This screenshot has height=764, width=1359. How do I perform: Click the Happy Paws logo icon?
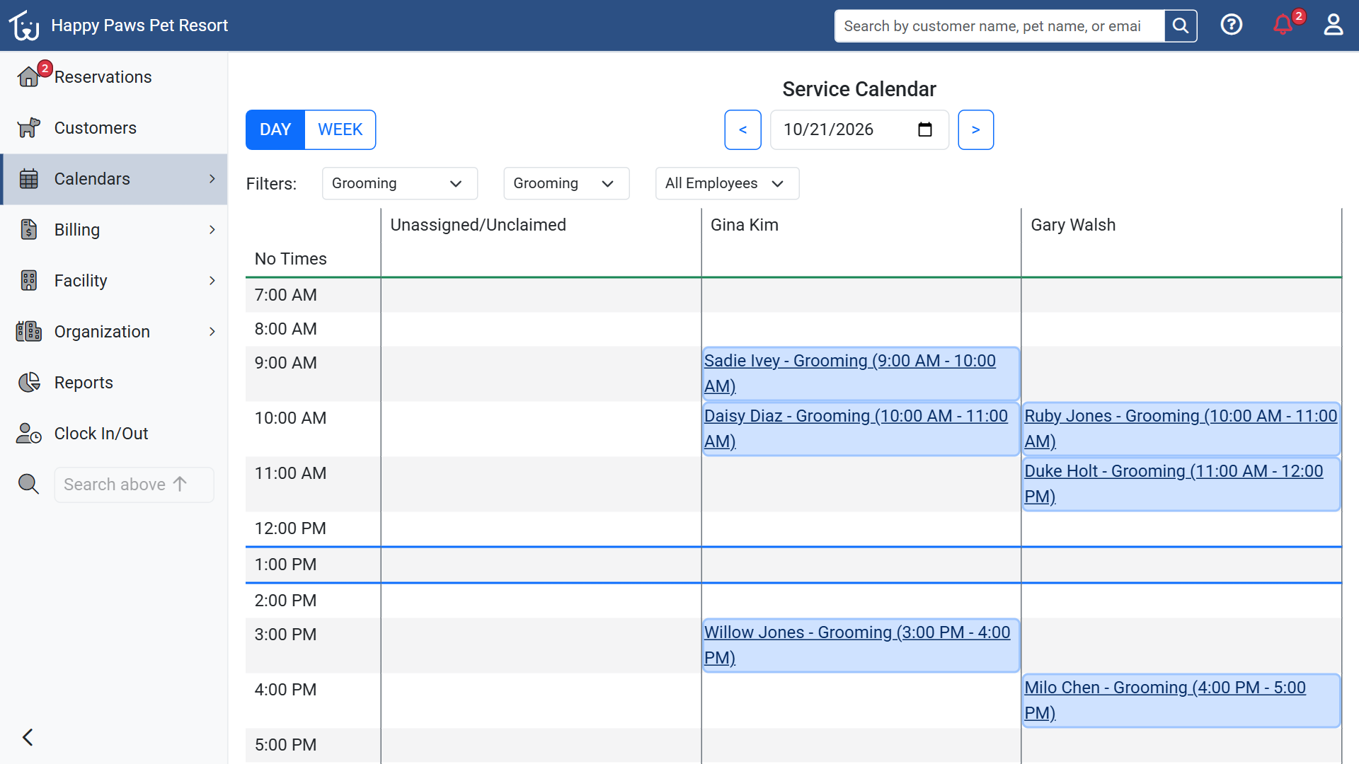coord(24,25)
